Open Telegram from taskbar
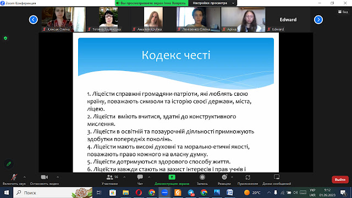The width and height of the screenshot is (352, 198). (191, 193)
